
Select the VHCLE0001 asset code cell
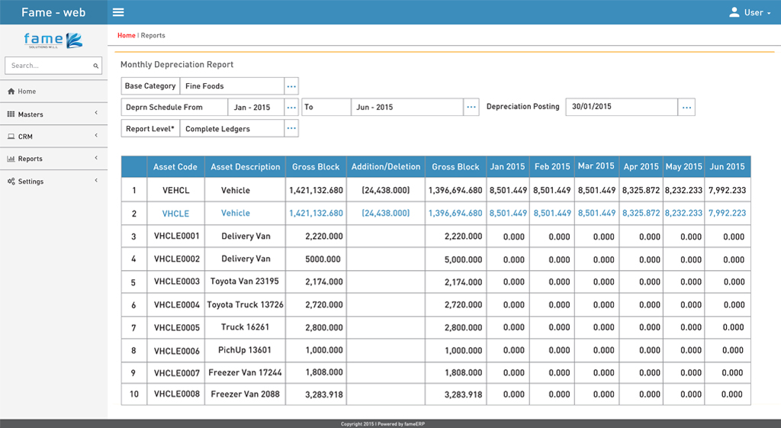(176, 237)
